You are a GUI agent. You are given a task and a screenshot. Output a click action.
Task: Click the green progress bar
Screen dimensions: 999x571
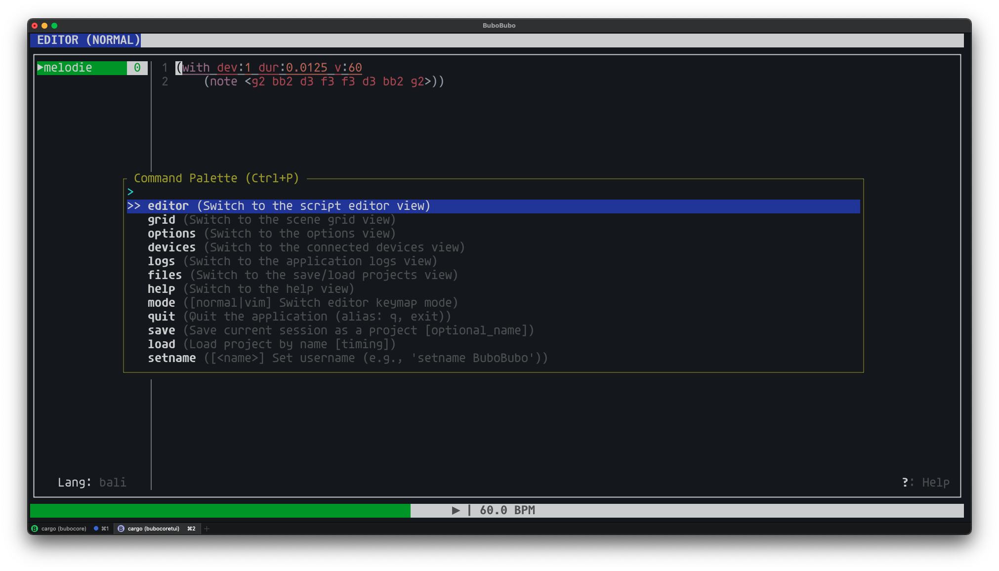coord(220,510)
